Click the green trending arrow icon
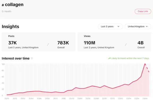The width and height of the screenshot is (153, 105). tap(109, 58)
